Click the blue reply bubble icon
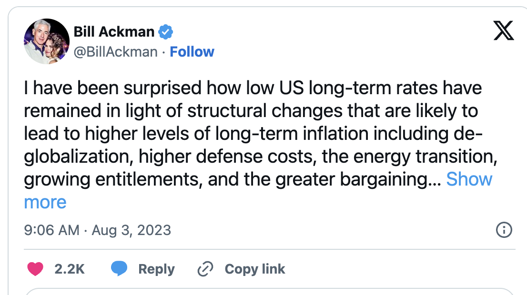The width and height of the screenshot is (527, 295). click(119, 269)
